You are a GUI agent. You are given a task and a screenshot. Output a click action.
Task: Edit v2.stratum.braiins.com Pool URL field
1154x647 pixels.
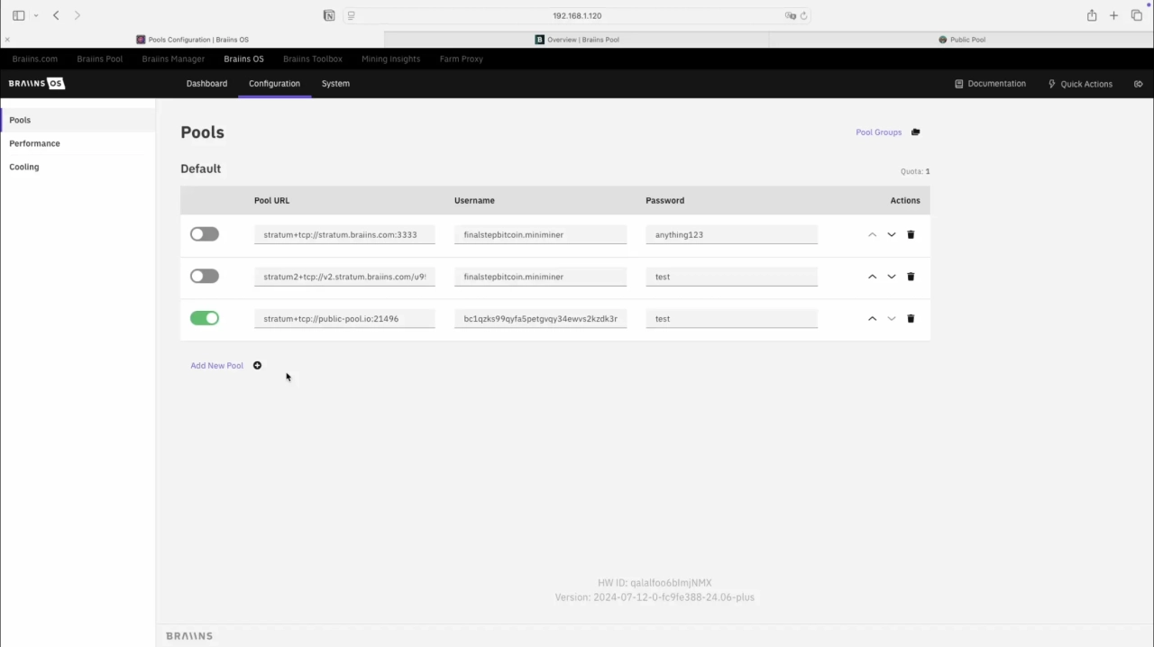pyautogui.click(x=344, y=277)
